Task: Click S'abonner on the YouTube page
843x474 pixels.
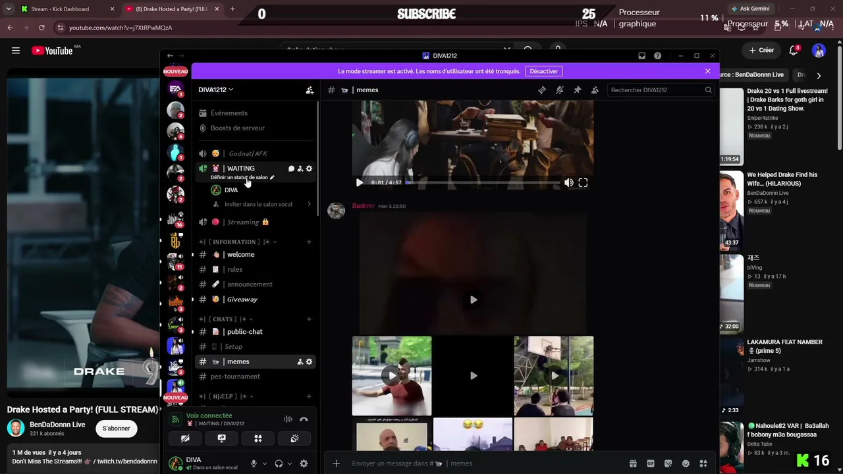Action: click(117, 429)
